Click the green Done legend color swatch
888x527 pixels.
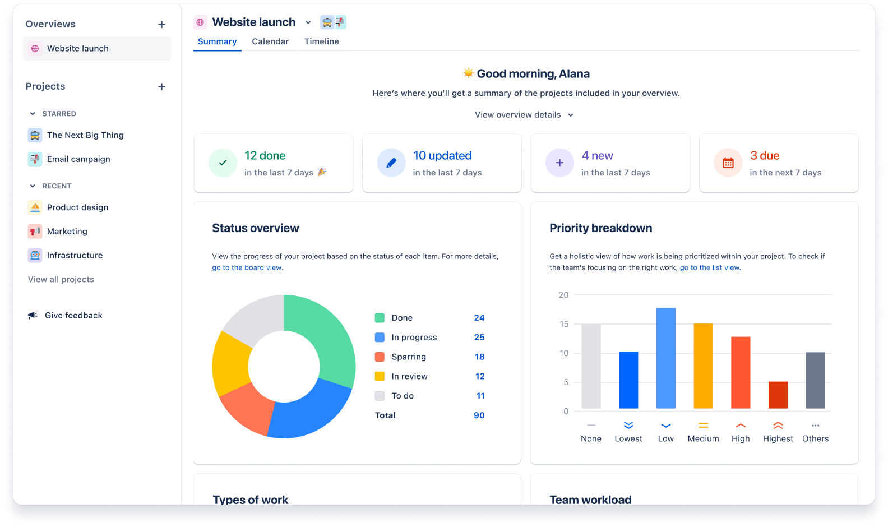pos(380,318)
